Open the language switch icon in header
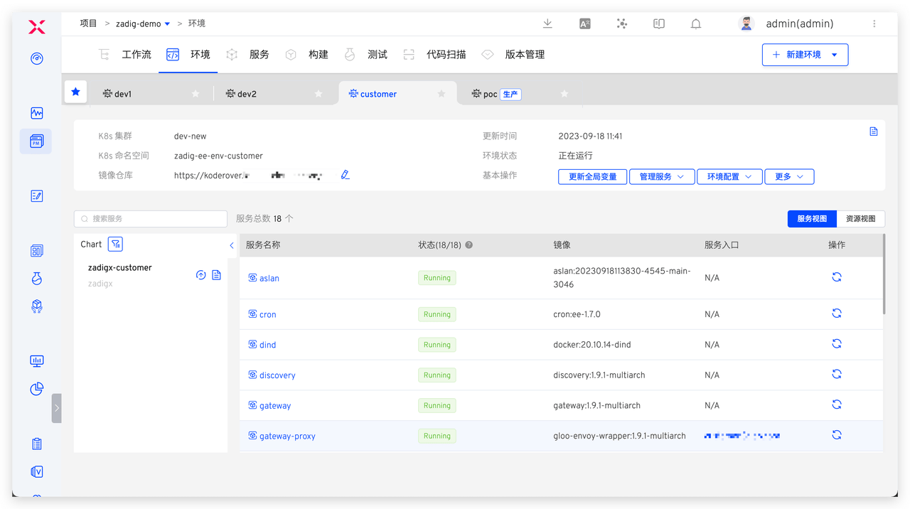 [x=584, y=23]
